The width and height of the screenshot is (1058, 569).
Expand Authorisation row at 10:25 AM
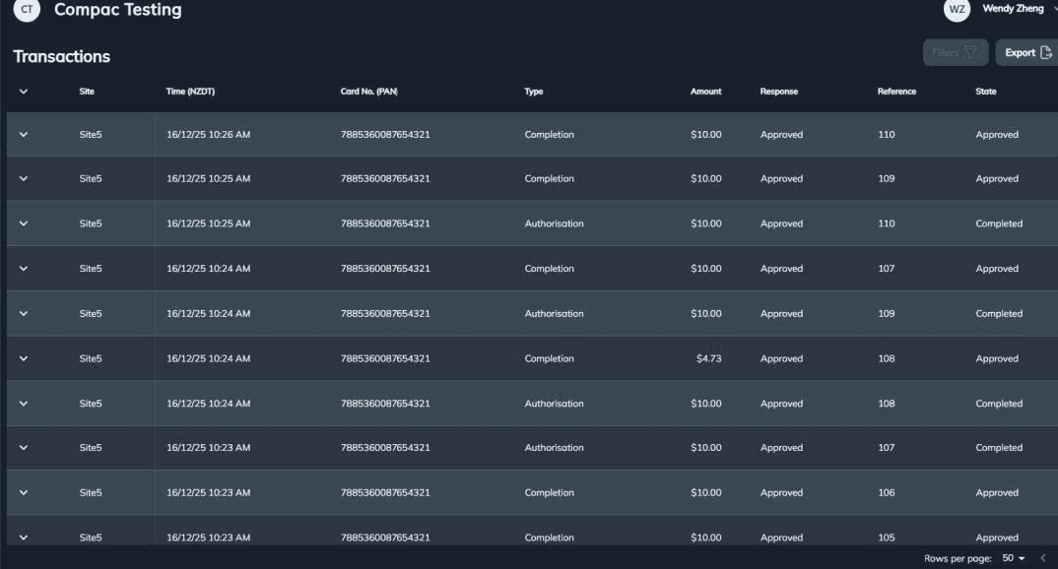pyautogui.click(x=24, y=223)
